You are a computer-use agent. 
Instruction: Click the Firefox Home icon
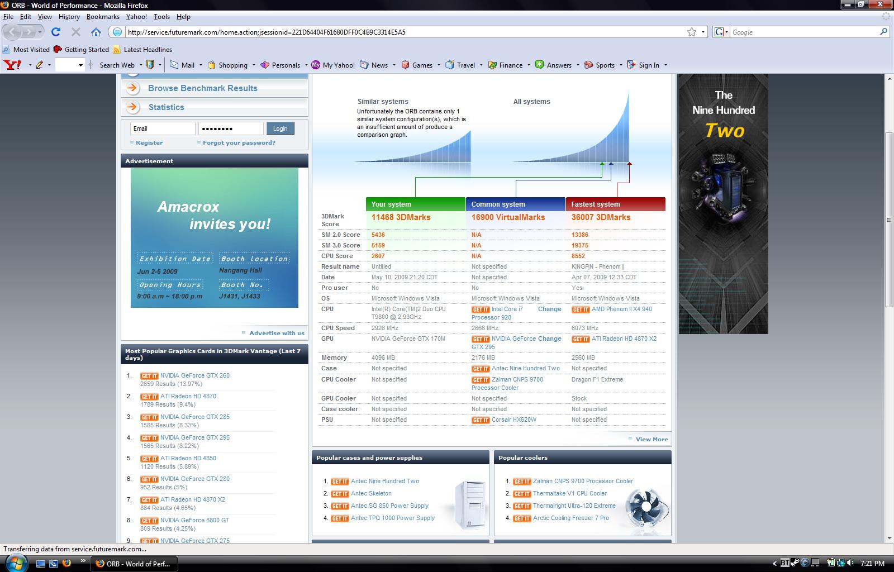[x=96, y=32]
